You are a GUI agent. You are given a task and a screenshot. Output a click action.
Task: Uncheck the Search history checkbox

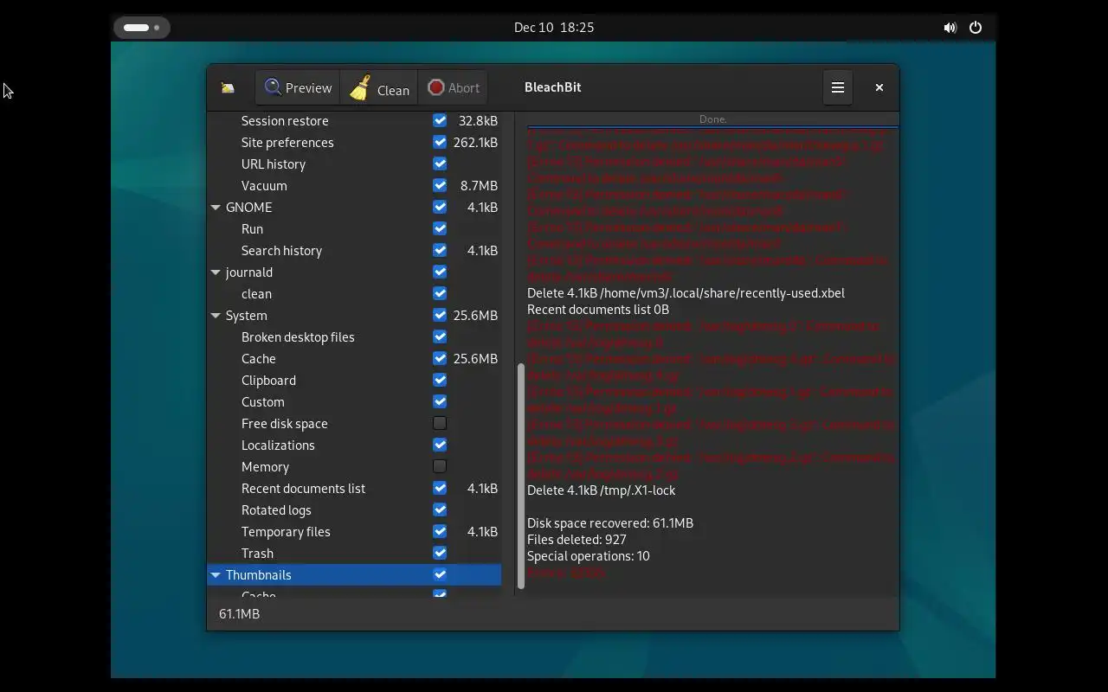(x=440, y=250)
